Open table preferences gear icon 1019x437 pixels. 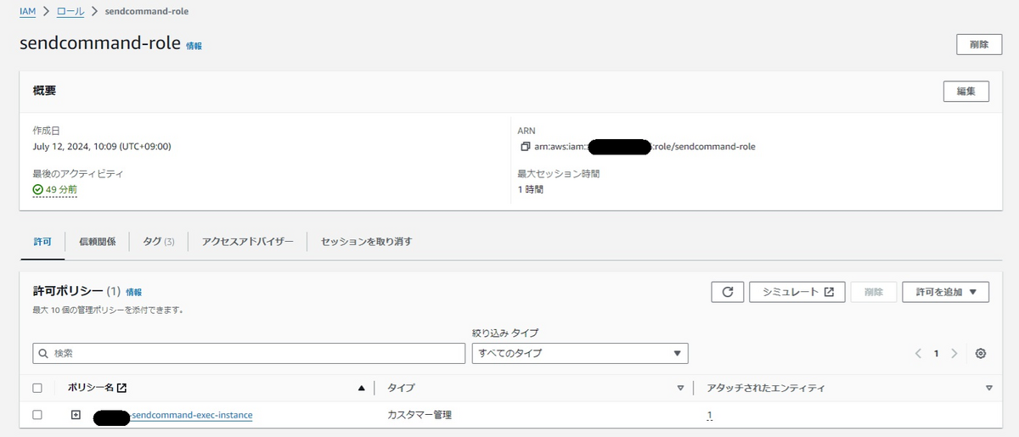click(981, 354)
